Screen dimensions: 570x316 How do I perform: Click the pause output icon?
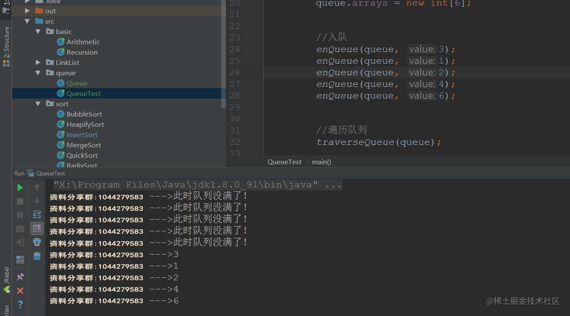20,215
